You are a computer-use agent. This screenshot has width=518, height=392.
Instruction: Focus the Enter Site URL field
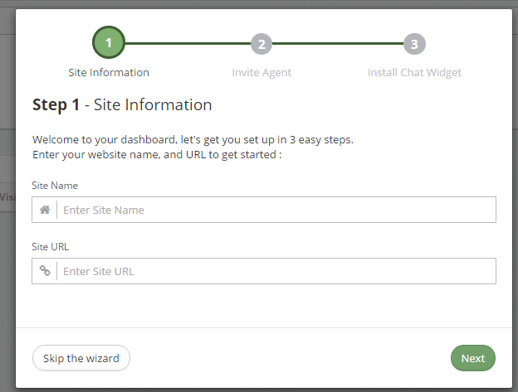point(276,271)
